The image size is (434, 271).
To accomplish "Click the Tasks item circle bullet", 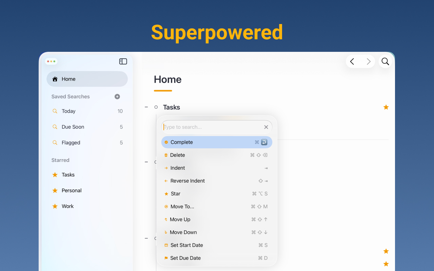I will click(x=156, y=107).
